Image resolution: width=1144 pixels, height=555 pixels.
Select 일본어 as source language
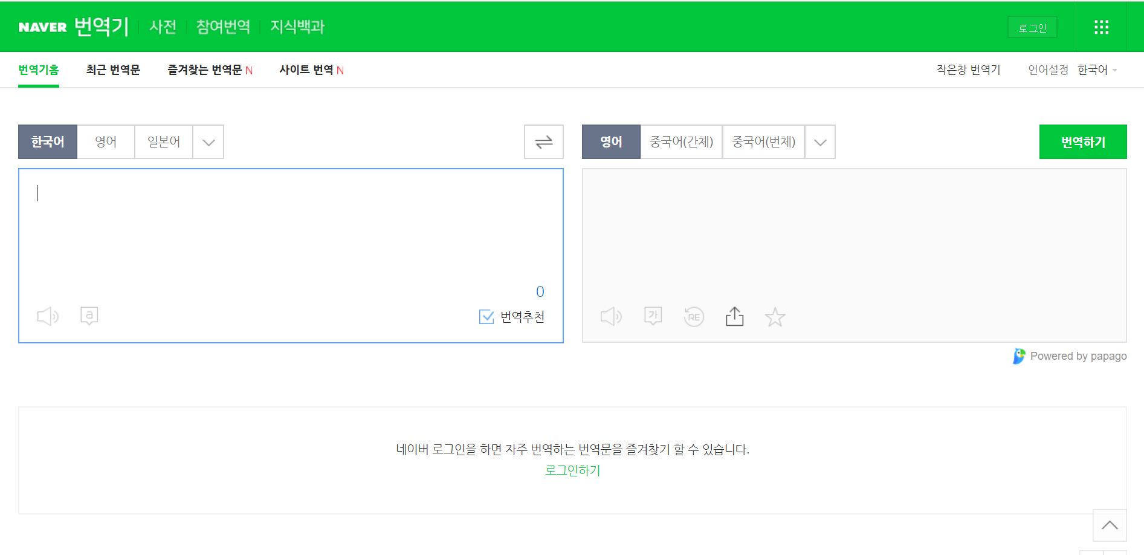[x=164, y=142]
